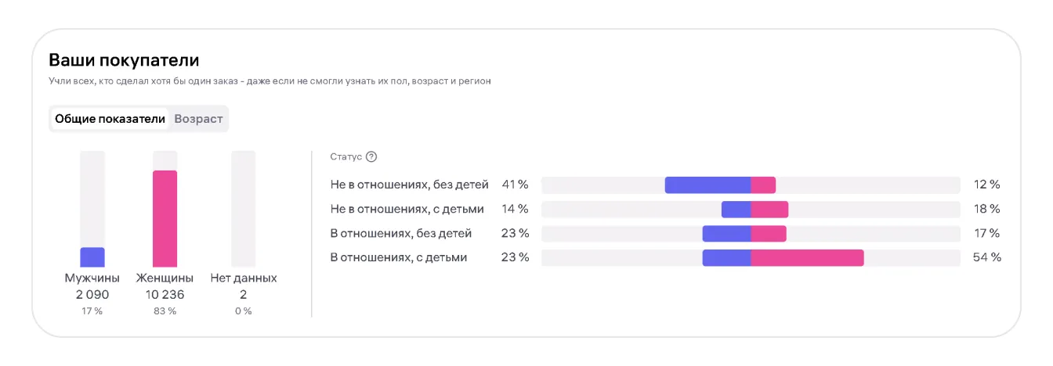Click the blue Мужчины column bar

(92, 257)
